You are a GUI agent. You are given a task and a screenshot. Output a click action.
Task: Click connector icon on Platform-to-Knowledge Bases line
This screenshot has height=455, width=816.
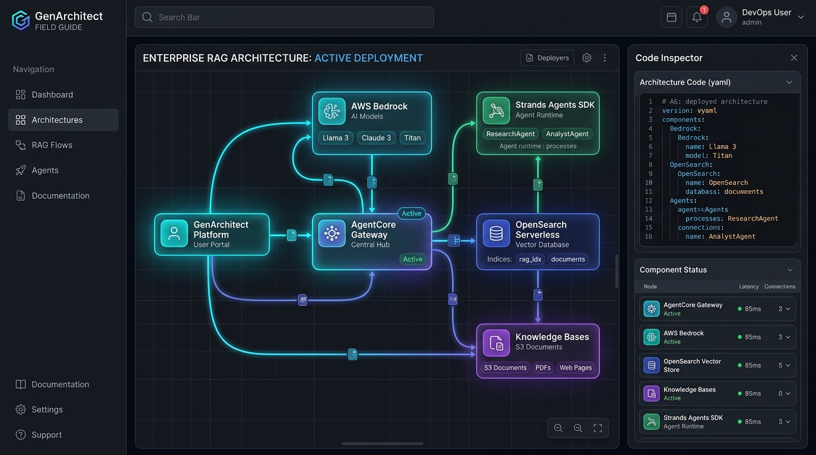coord(353,354)
